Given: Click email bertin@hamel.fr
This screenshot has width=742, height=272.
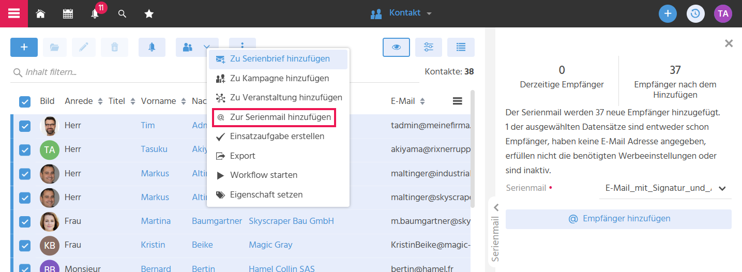Looking at the screenshot, I should [423, 268].
